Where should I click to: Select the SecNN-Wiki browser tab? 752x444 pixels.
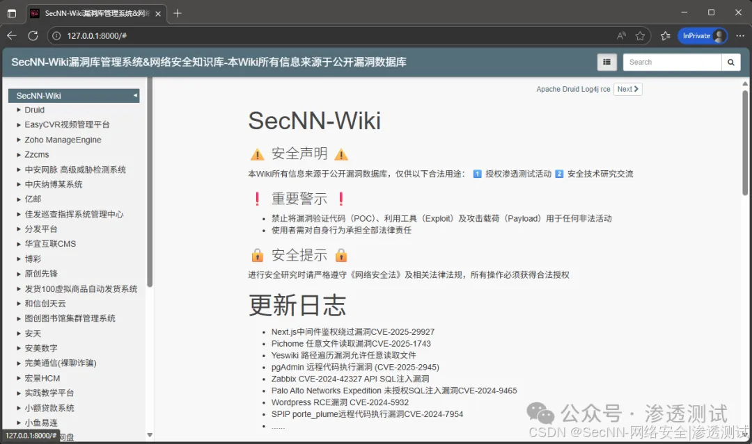(x=96, y=13)
